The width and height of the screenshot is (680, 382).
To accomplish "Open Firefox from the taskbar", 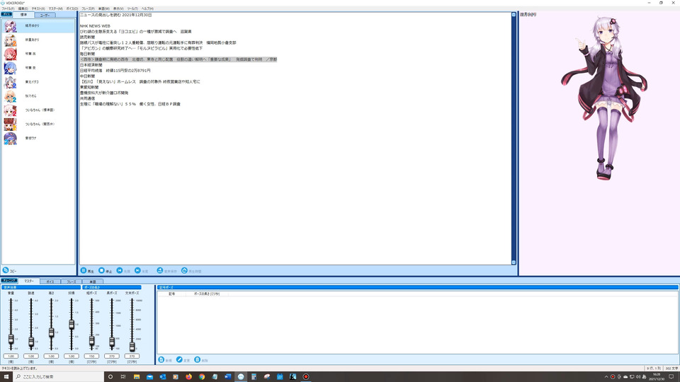I will 188,377.
